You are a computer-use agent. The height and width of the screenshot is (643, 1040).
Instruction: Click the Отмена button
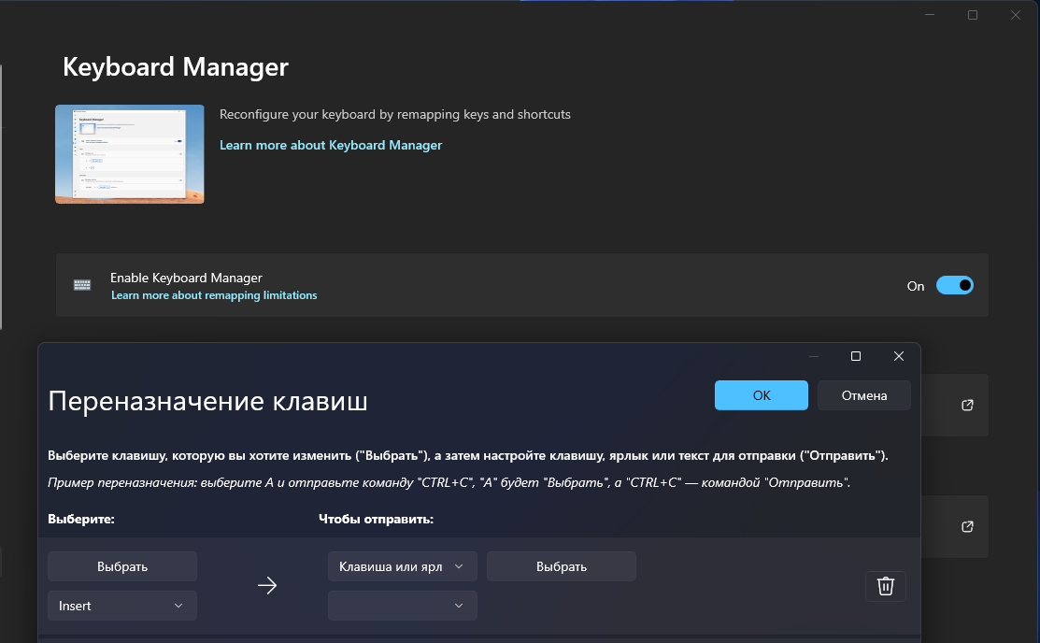click(x=863, y=394)
